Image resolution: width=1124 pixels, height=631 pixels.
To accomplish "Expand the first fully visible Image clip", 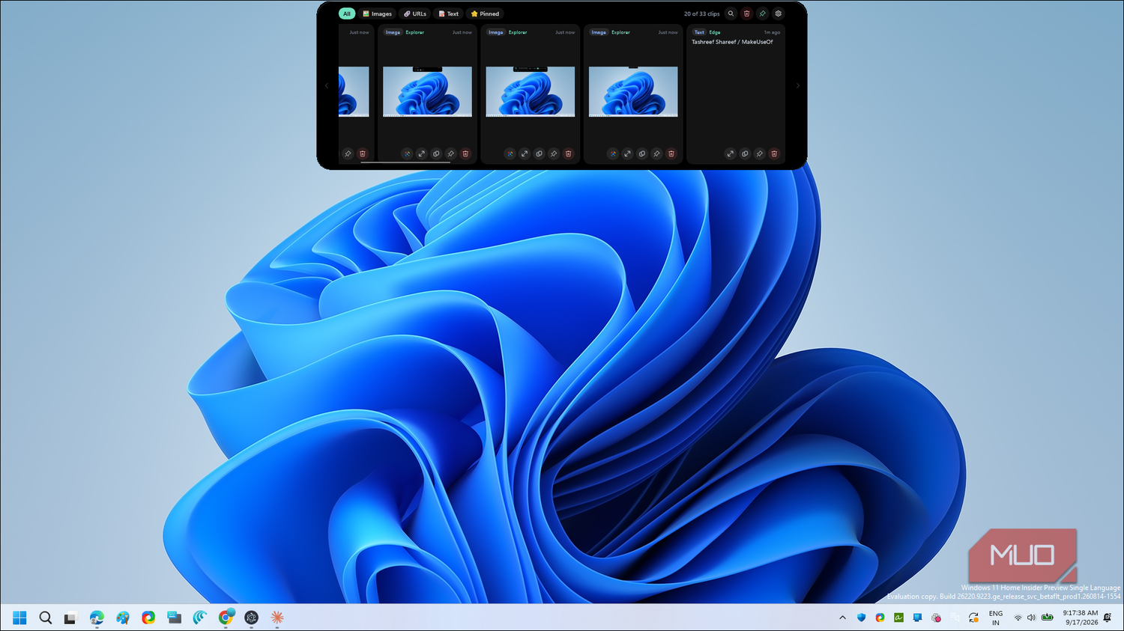I will pos(421,153).
